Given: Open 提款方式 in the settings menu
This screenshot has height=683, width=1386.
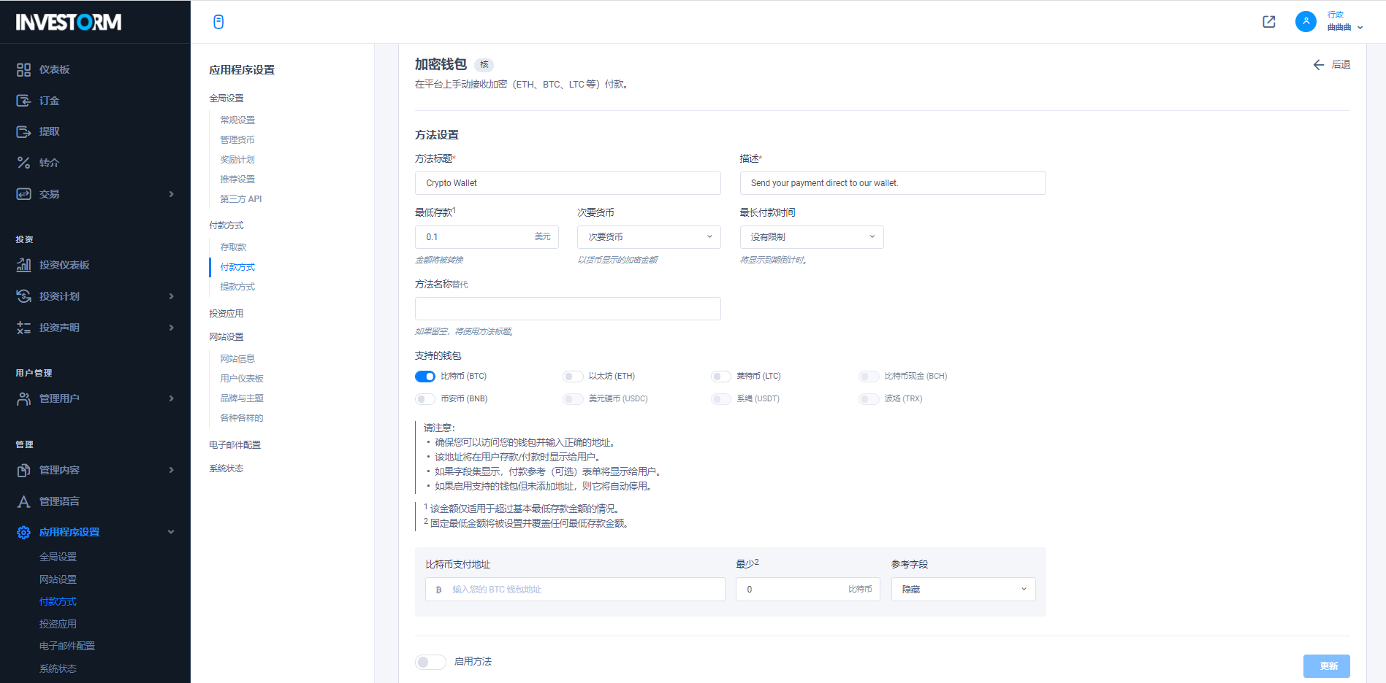Looking at the screenshot, I should (x=237, y=287).
